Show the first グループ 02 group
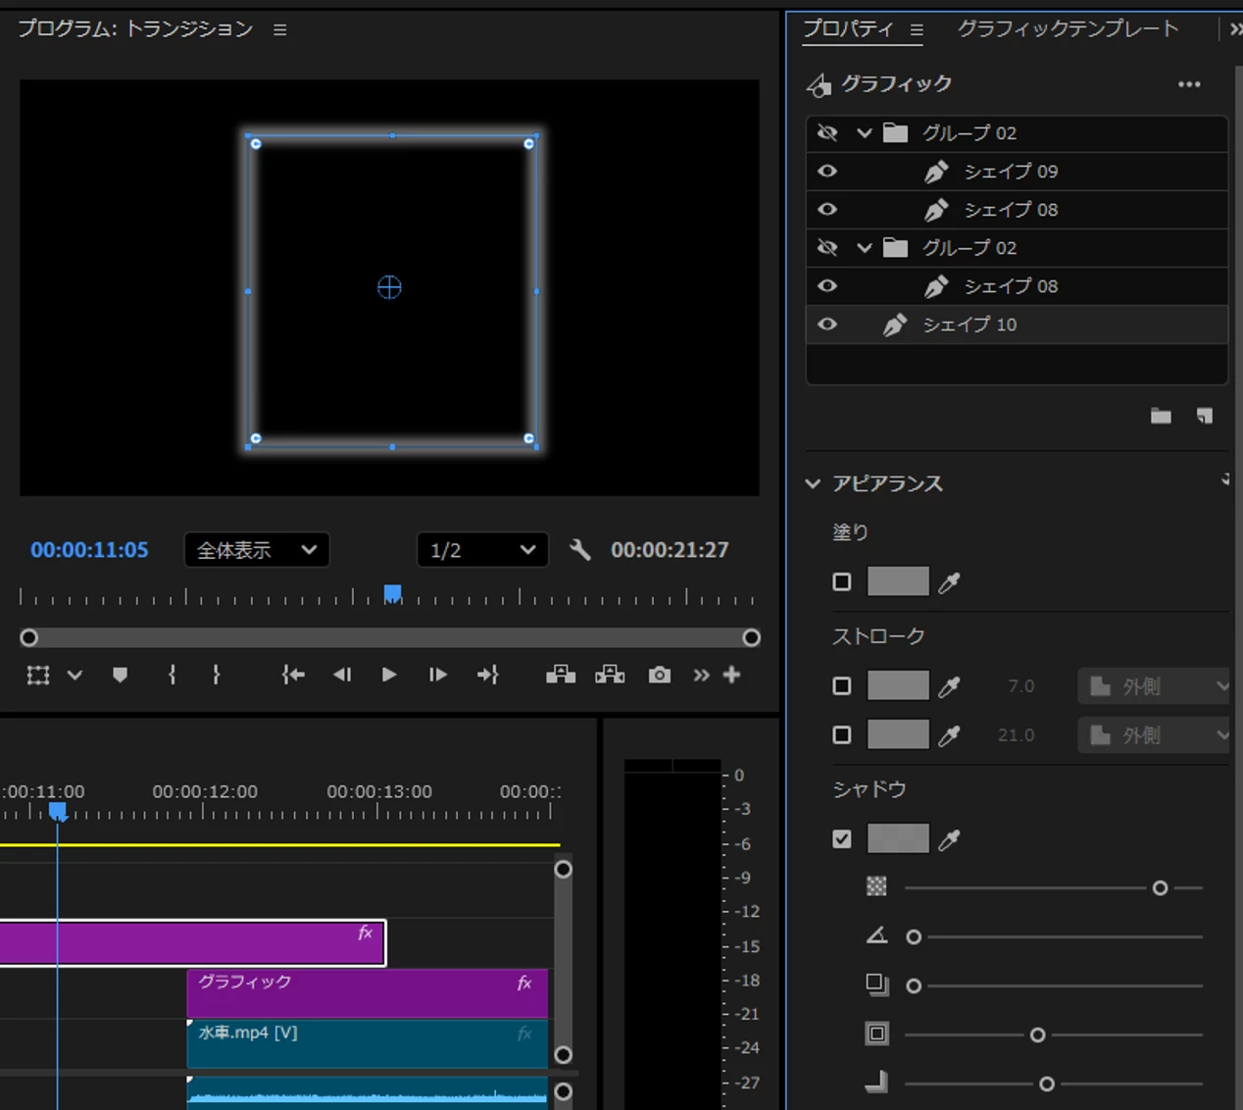Image resolution: width=1243 pixels, height=1110 pixels. [x=827, y=132]
